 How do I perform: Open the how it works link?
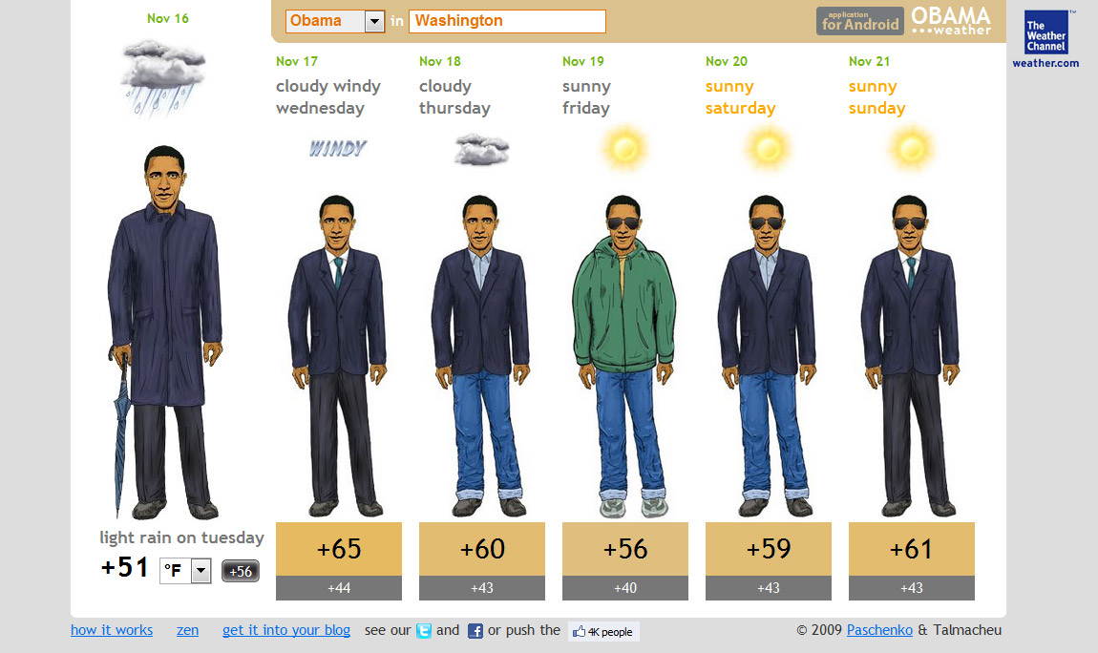(x=112, y=630)
